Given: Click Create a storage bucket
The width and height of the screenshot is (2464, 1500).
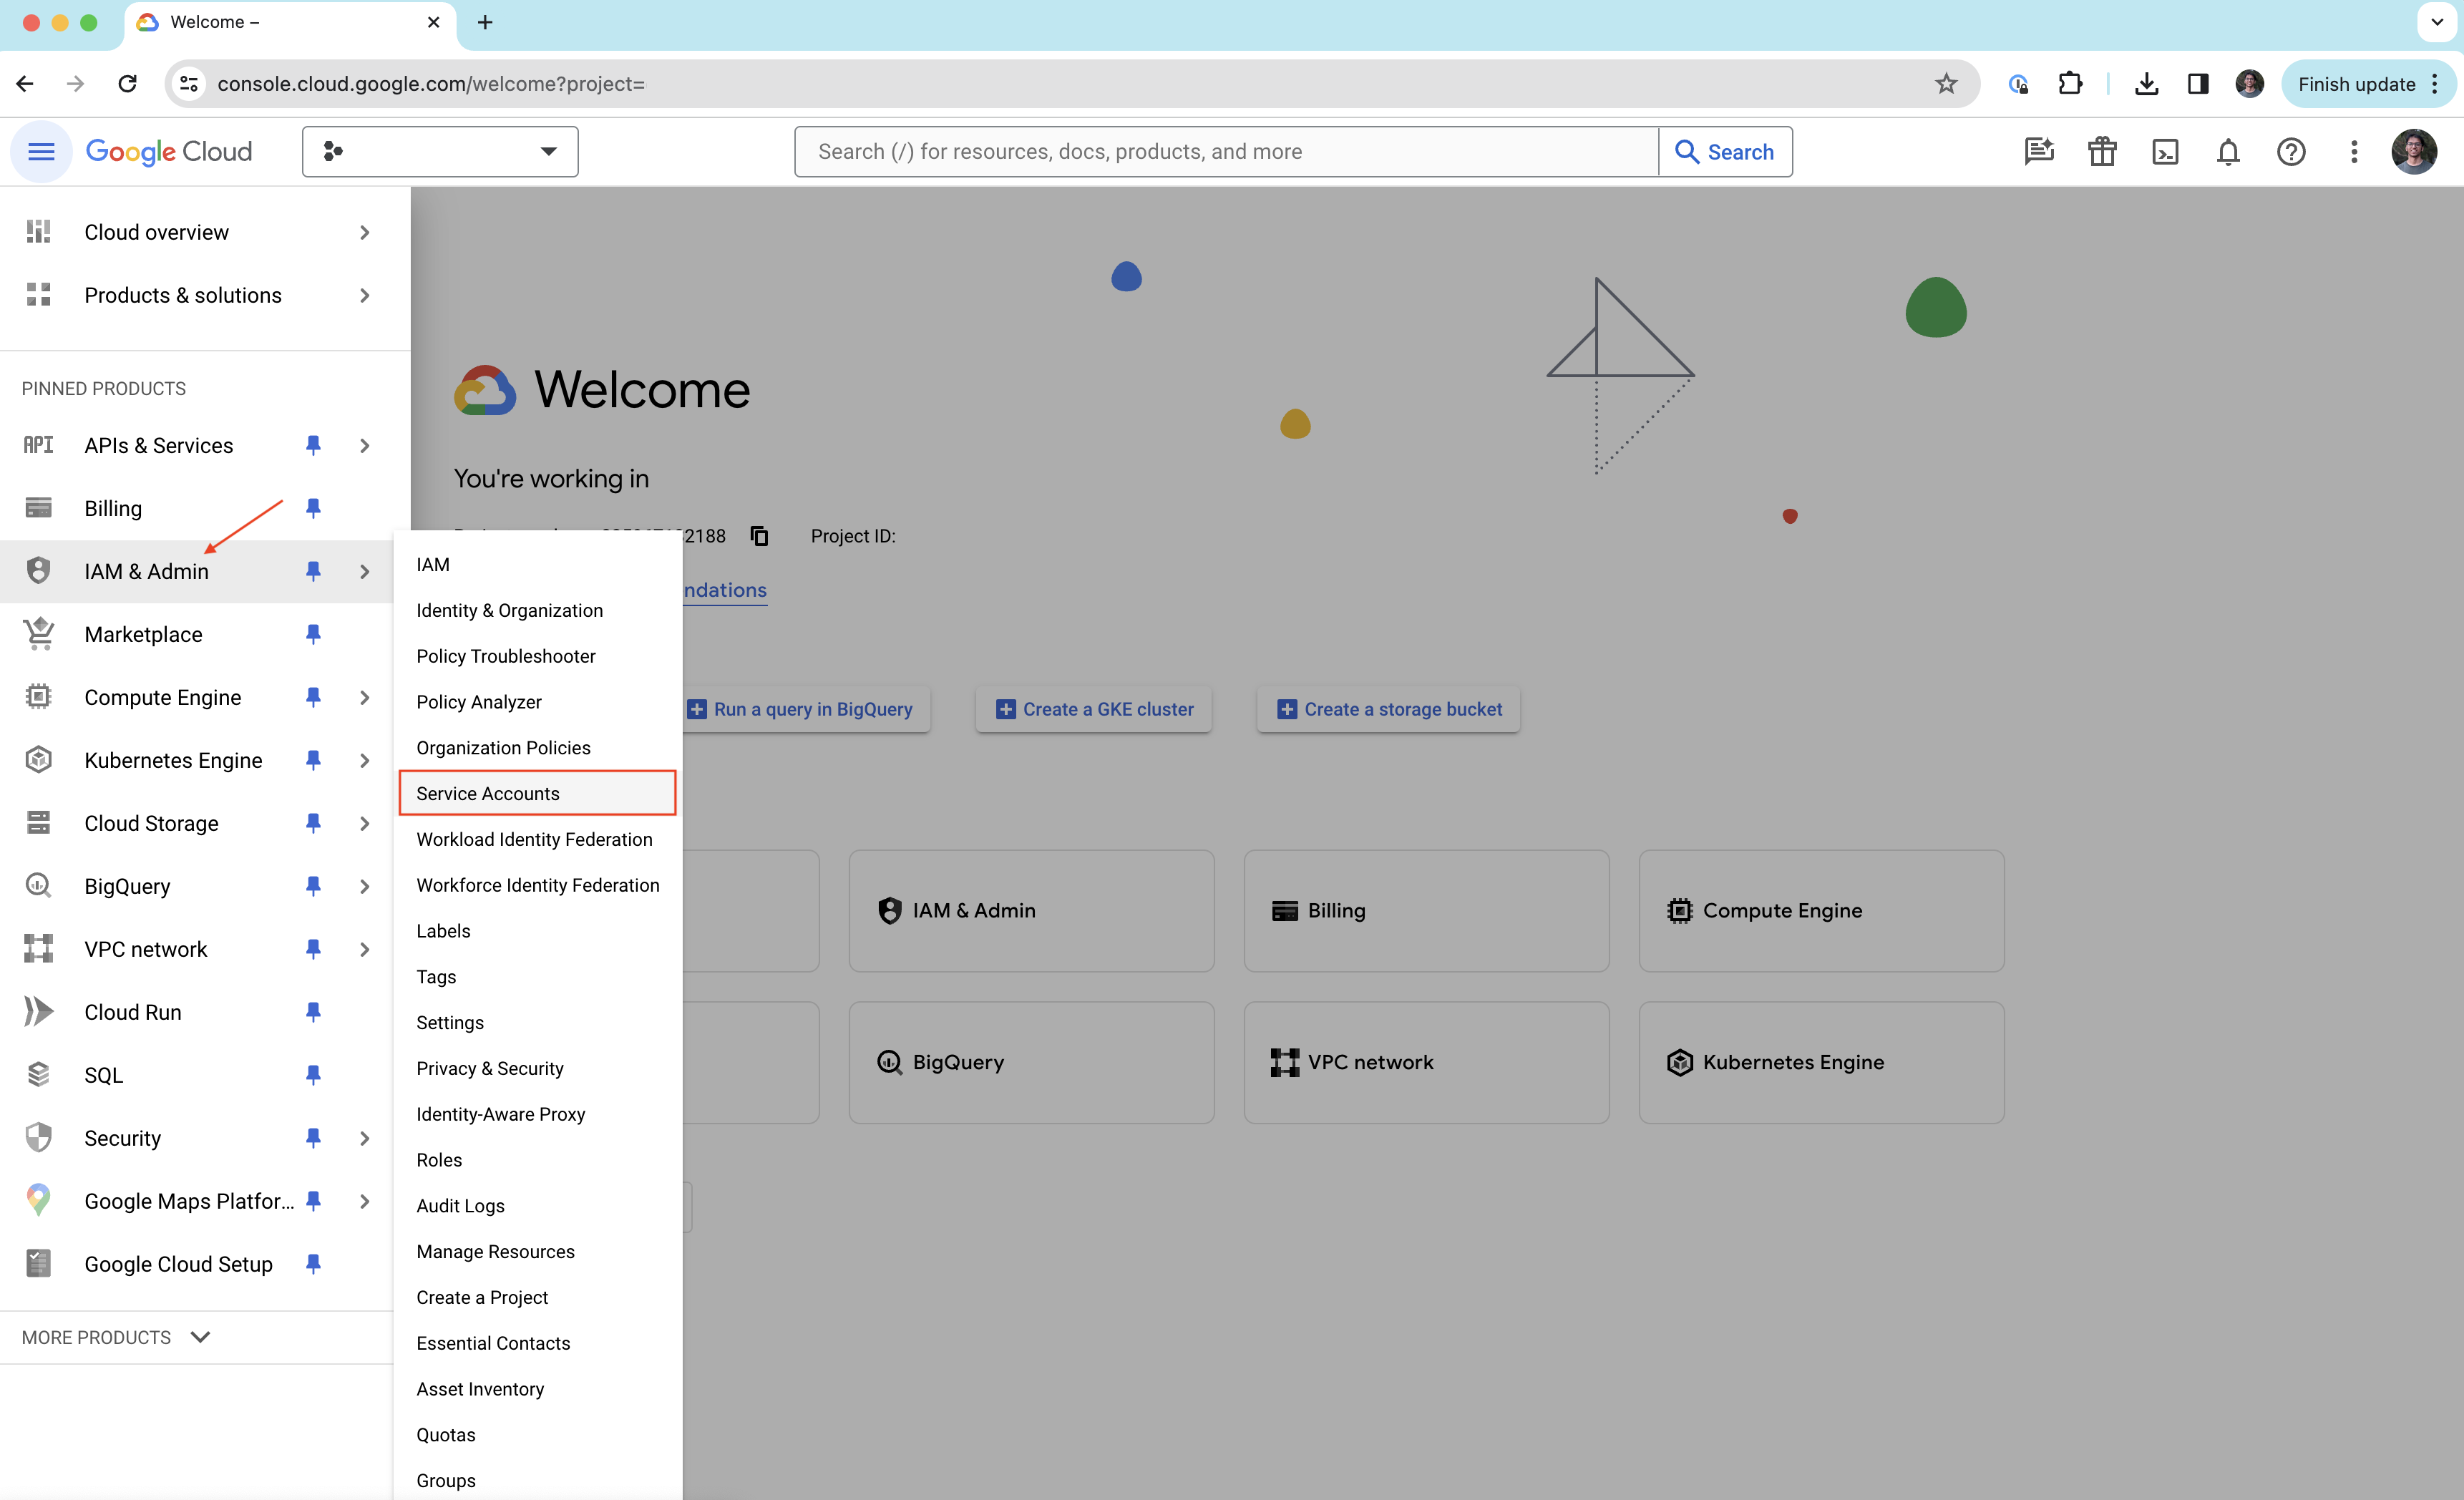Looking at the screenshot, I should [1389, 709].
